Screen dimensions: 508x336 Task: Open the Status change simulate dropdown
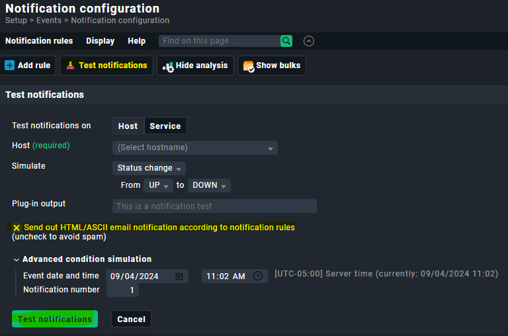pyautogui.click(x=149, y=168)
